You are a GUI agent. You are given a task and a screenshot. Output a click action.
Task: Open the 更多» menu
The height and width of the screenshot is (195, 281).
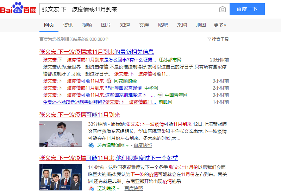click(x=220, y=25)
